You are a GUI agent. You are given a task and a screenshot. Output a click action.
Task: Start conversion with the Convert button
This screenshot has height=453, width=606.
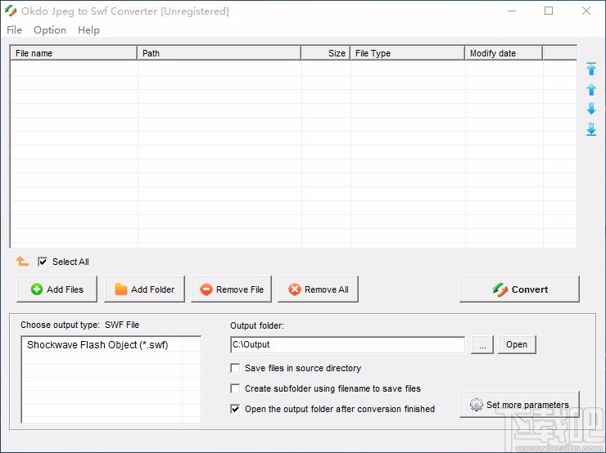(519, 289)
